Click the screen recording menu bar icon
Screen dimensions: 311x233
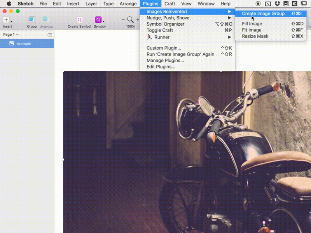(x=258, y=3)
